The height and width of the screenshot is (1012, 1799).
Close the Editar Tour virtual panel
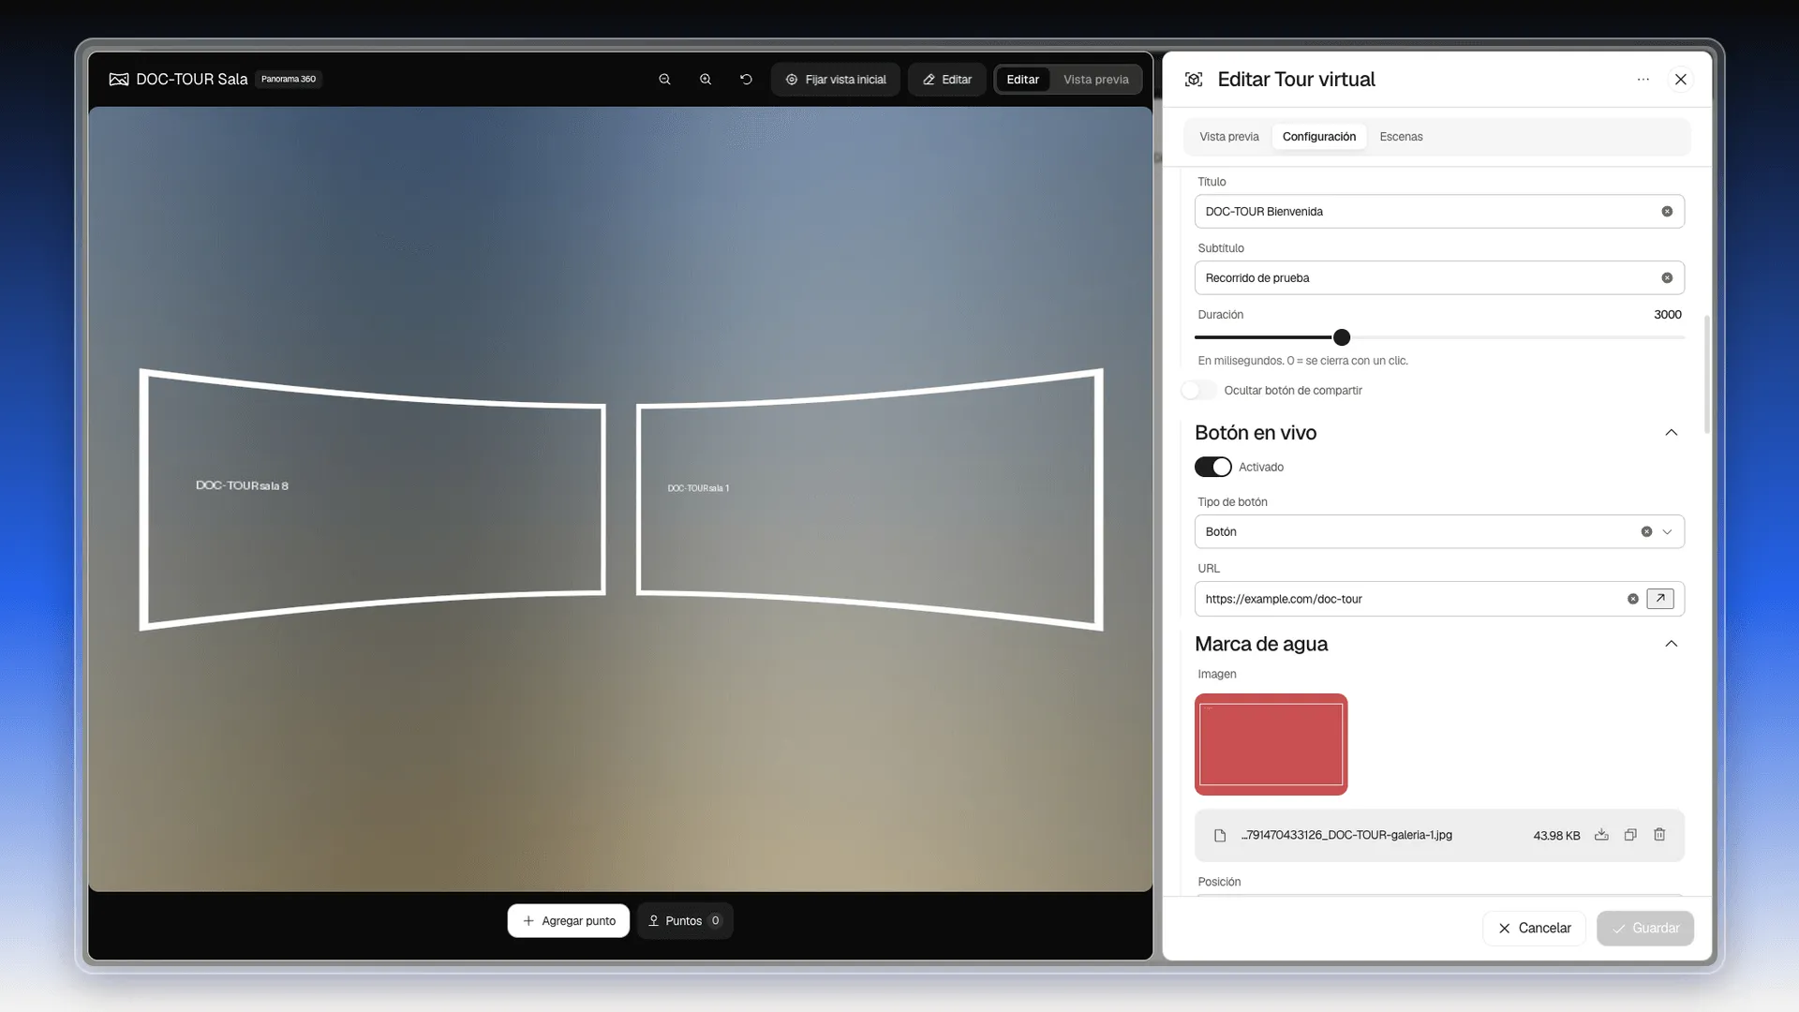click(1681, 80)
